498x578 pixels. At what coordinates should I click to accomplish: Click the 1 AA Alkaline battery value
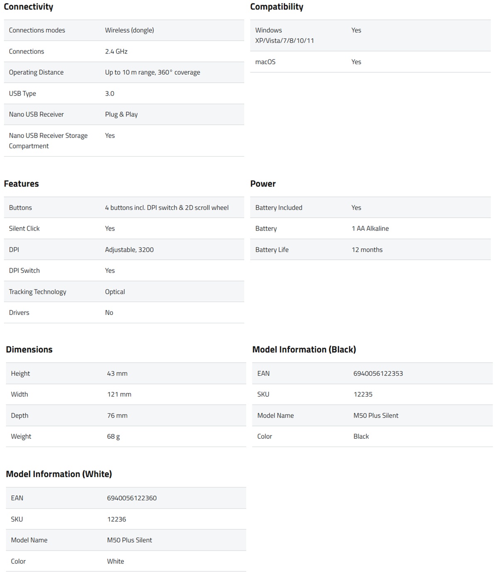(370, 229)
